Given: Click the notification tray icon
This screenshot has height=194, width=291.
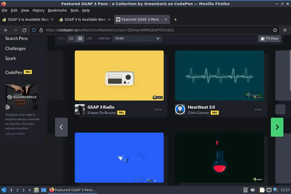Looking at the screenshot, I should pos(275,189).
